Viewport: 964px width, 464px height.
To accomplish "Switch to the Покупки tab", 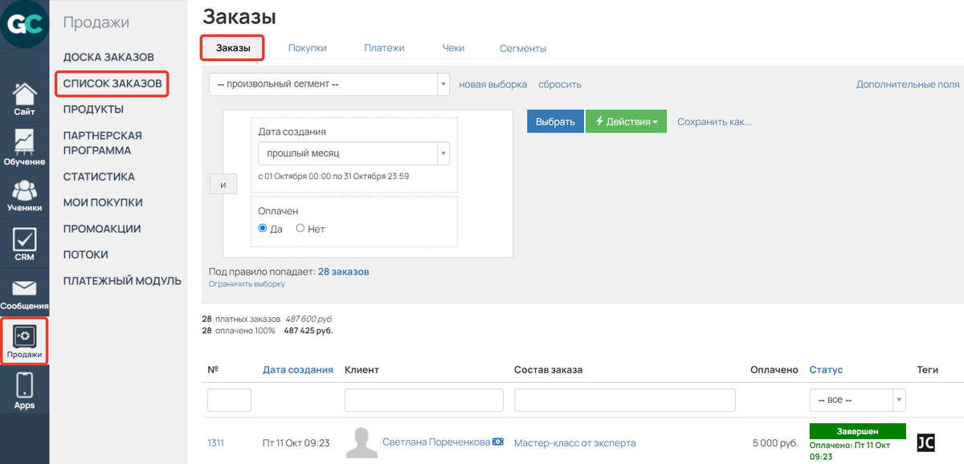I will pos(308,48).
